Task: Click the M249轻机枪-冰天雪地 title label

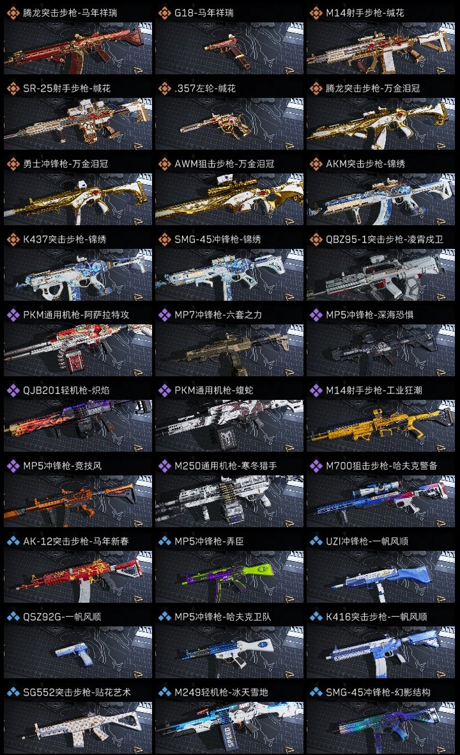Action: coord(221,692)
